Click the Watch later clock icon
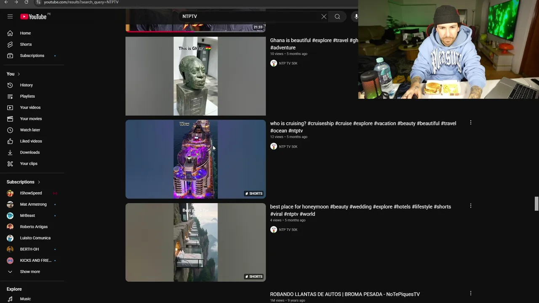 point(10,130)
